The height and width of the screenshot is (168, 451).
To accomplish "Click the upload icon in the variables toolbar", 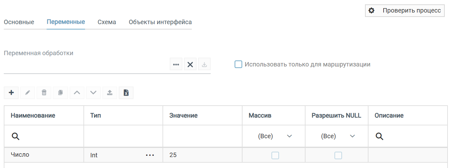I will pos(110,93).
